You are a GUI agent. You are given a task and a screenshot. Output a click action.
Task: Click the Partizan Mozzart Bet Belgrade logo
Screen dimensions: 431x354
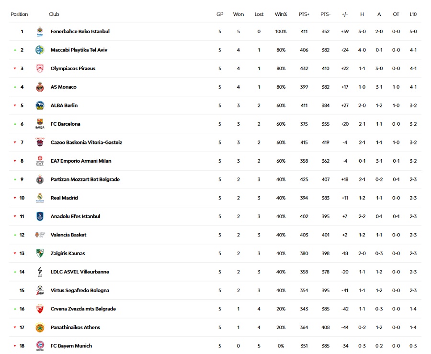(x=40, y=179)
